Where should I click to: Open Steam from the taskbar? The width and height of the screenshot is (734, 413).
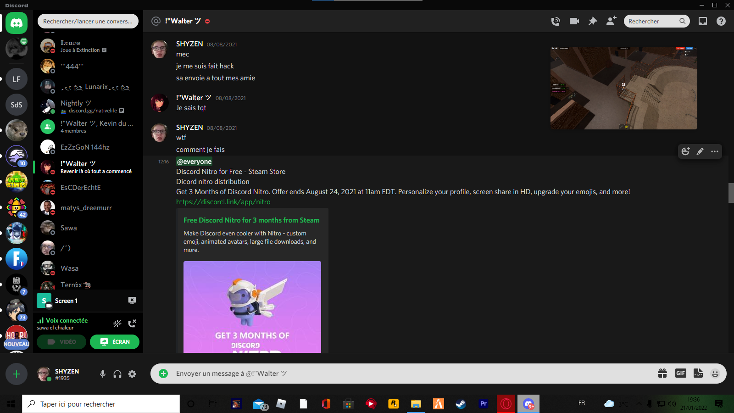point(461,404)
